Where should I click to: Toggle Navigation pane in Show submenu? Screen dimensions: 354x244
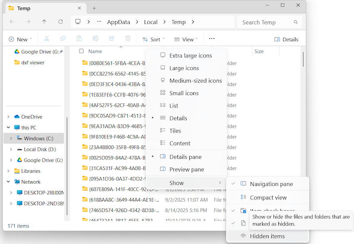271,184
